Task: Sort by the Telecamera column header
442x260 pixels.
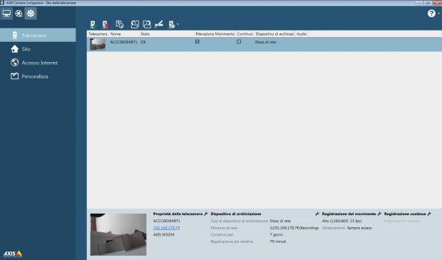Action: pos(98,33)
